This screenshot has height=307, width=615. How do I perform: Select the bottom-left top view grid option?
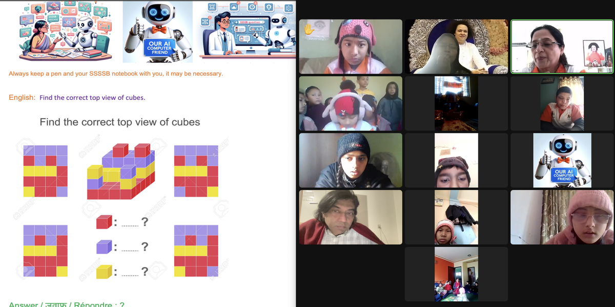point(45,251)
